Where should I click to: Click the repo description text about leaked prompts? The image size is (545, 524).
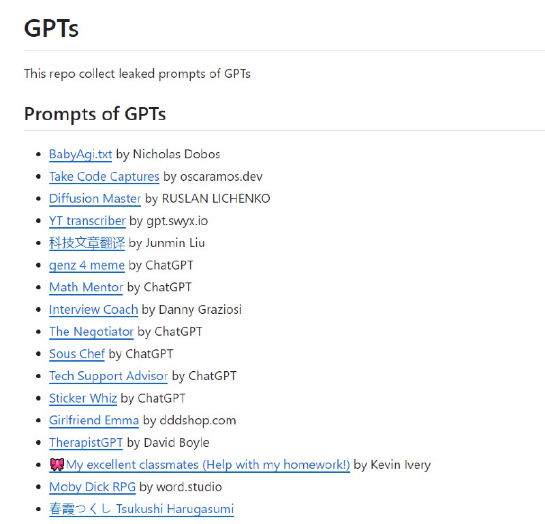tap(137, 74)
